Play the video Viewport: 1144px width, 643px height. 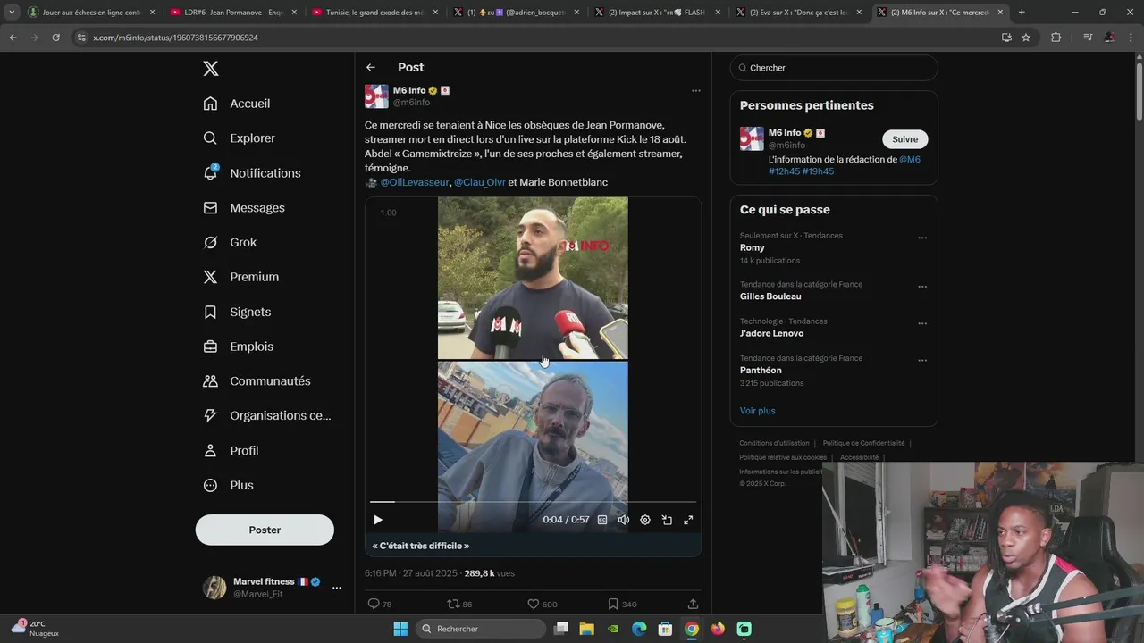point(378,520)
